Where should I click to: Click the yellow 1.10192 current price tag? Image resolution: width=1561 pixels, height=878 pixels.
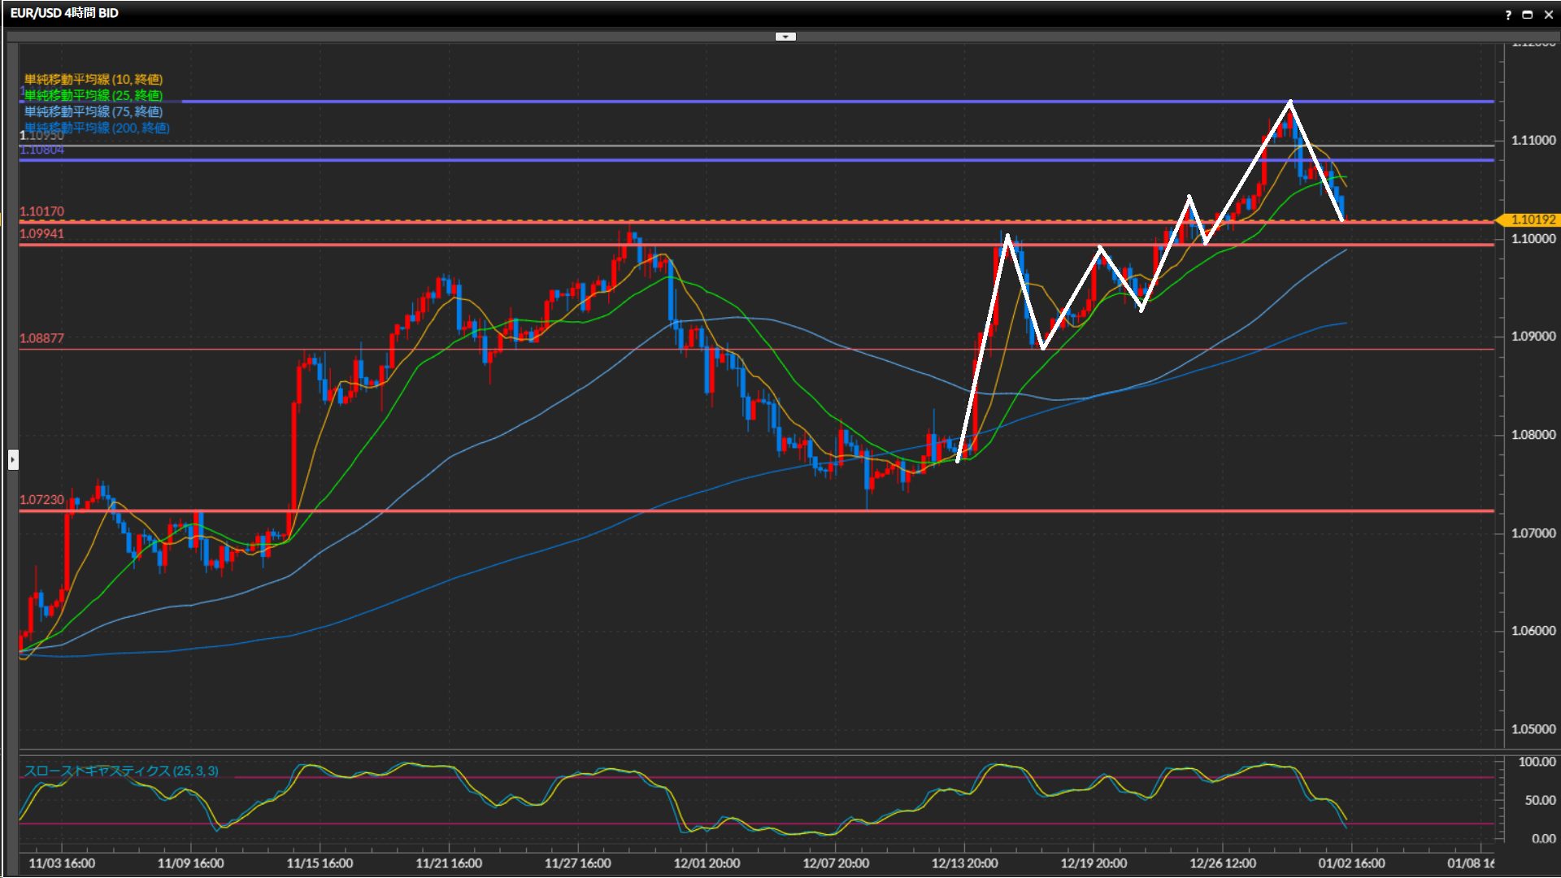(x=1533, y=219)
